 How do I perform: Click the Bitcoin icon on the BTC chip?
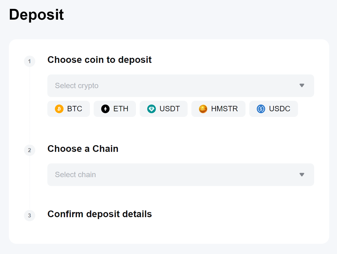pos(59,109)
